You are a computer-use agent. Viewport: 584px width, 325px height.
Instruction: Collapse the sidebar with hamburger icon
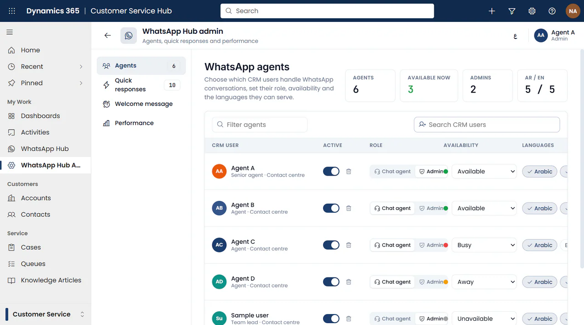(x=10, y=32)
